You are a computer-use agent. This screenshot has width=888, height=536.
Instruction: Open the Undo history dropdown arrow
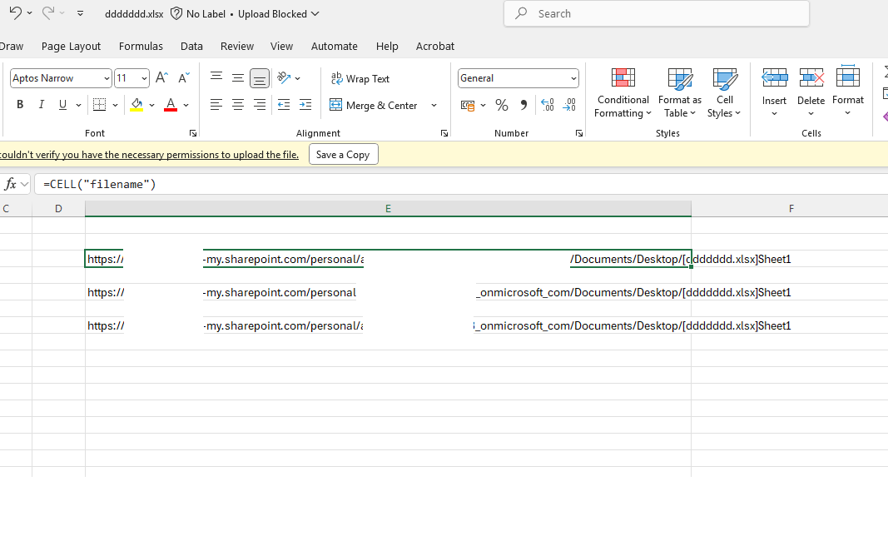pos(29,13)
